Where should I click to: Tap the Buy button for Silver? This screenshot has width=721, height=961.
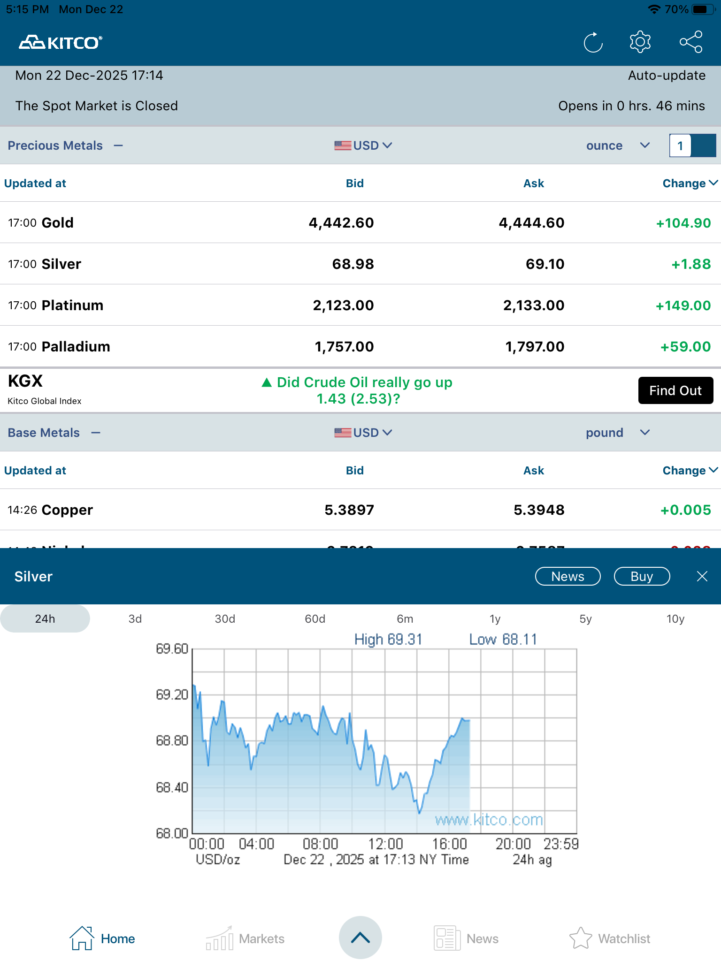tap(642, 576)
